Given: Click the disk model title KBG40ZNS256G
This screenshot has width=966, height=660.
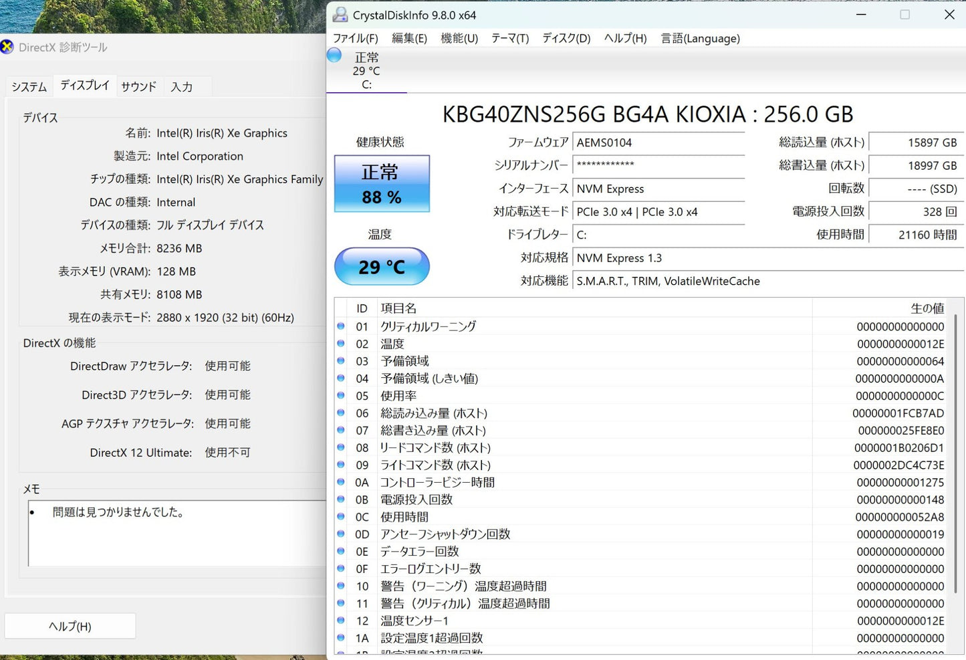Looking at the screenshot, I should coord(648,114).
